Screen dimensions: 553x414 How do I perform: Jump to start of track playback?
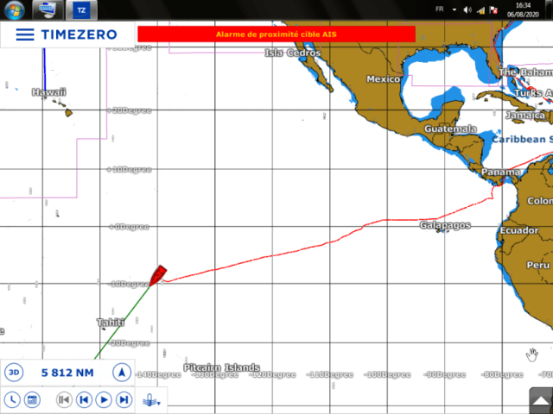point(63,399)
